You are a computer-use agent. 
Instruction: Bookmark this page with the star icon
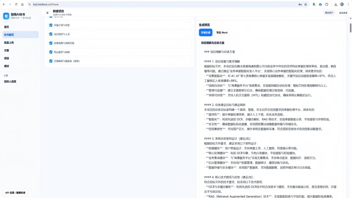pyautogui.click(x=306, y=4)
